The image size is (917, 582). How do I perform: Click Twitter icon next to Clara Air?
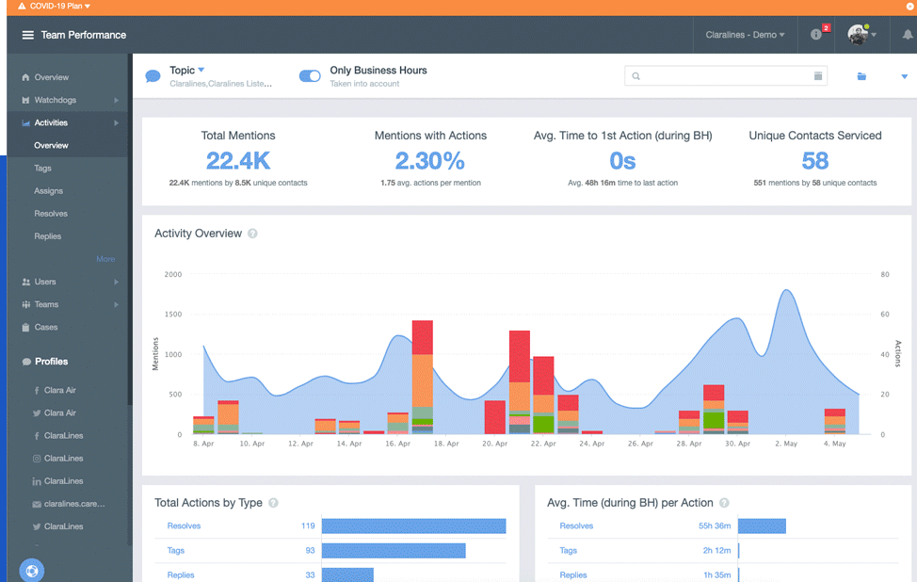tap(37, 413)
